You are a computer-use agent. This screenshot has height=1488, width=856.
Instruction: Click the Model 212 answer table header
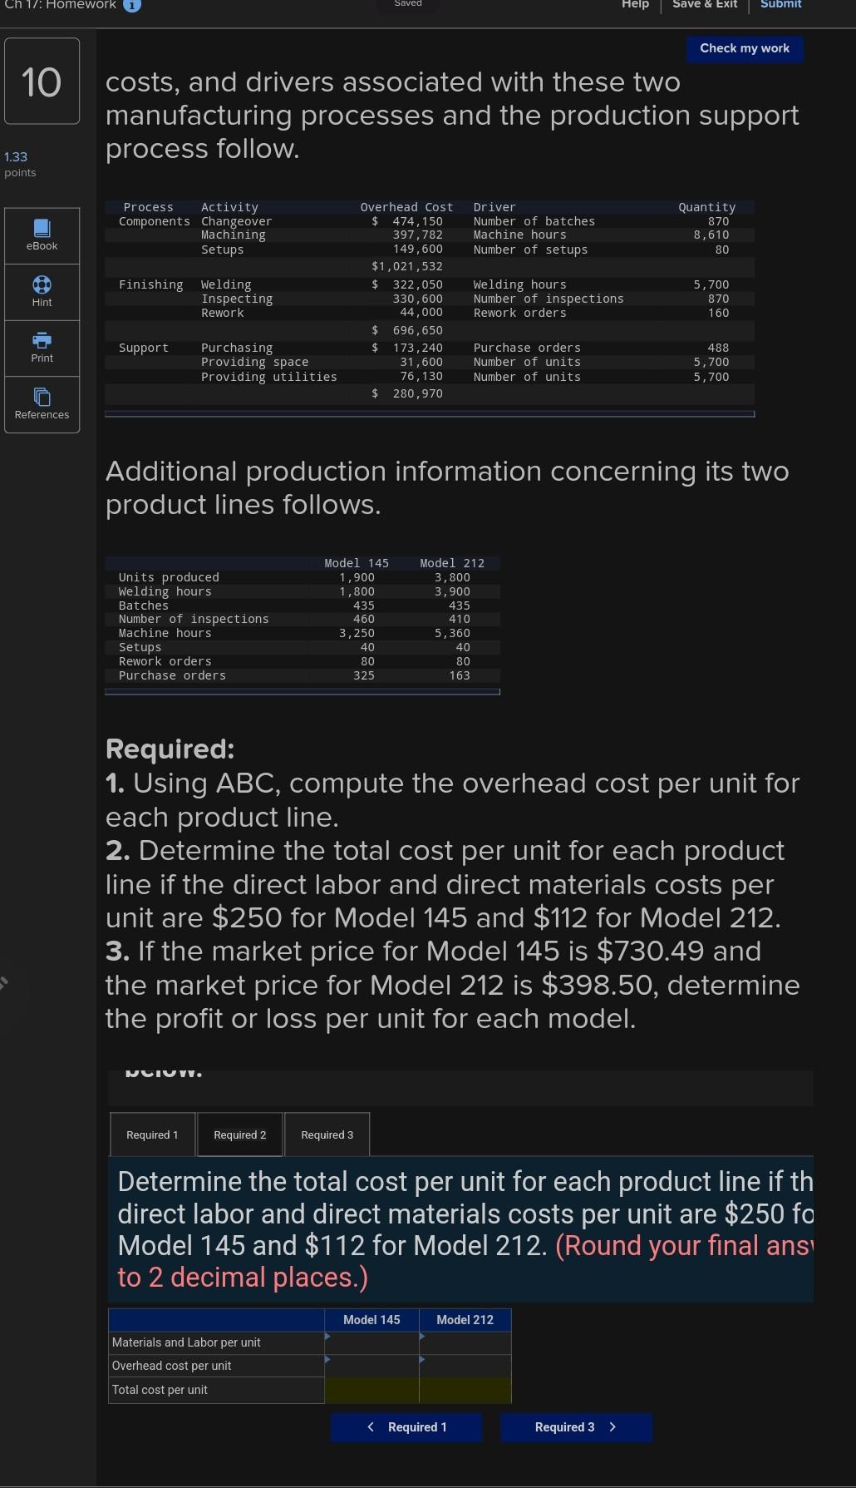coord(465,1320)
